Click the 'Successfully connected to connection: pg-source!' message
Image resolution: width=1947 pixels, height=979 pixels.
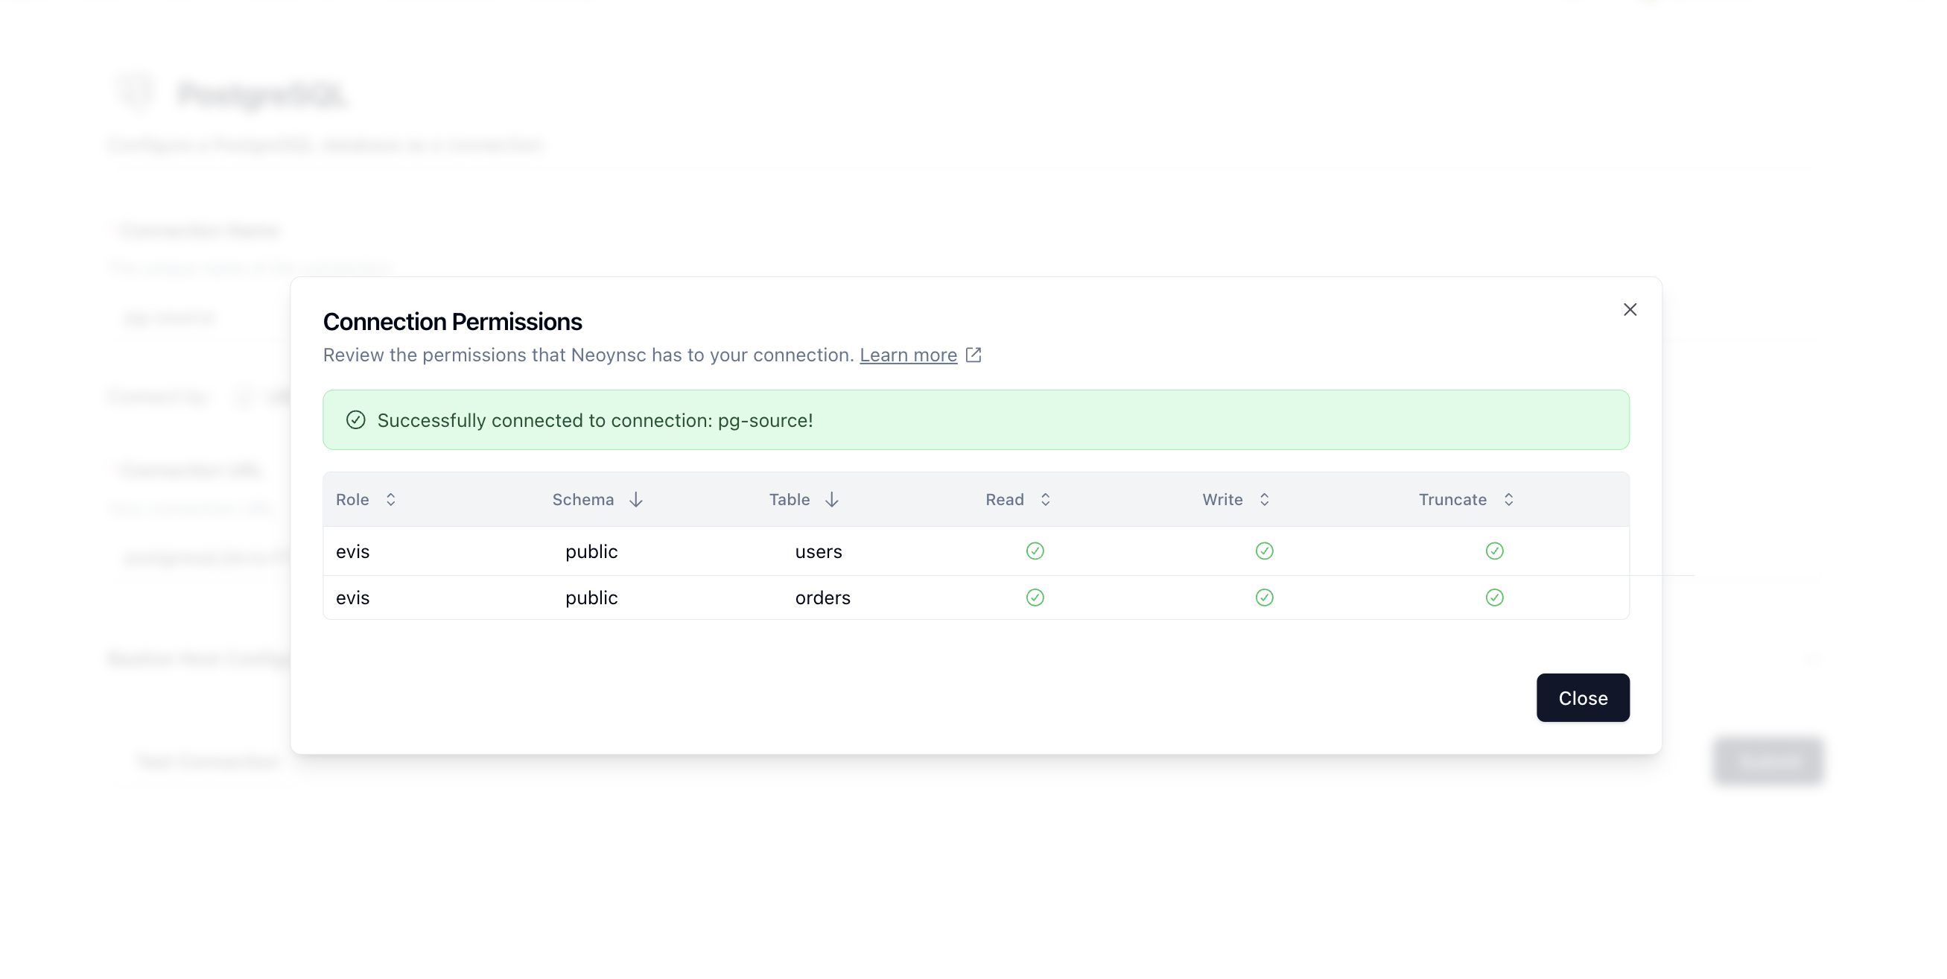[x=595, y=420]
